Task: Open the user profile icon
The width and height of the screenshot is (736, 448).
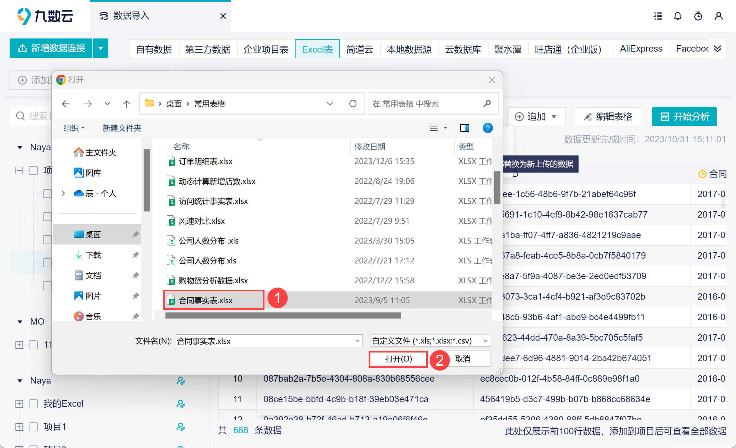Action: tap(718, 16)
